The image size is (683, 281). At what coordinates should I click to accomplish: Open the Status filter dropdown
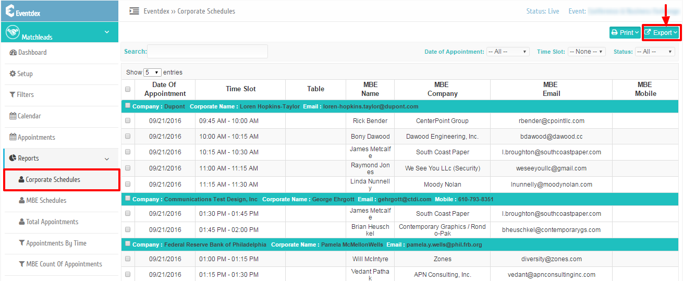coord(655,52)
